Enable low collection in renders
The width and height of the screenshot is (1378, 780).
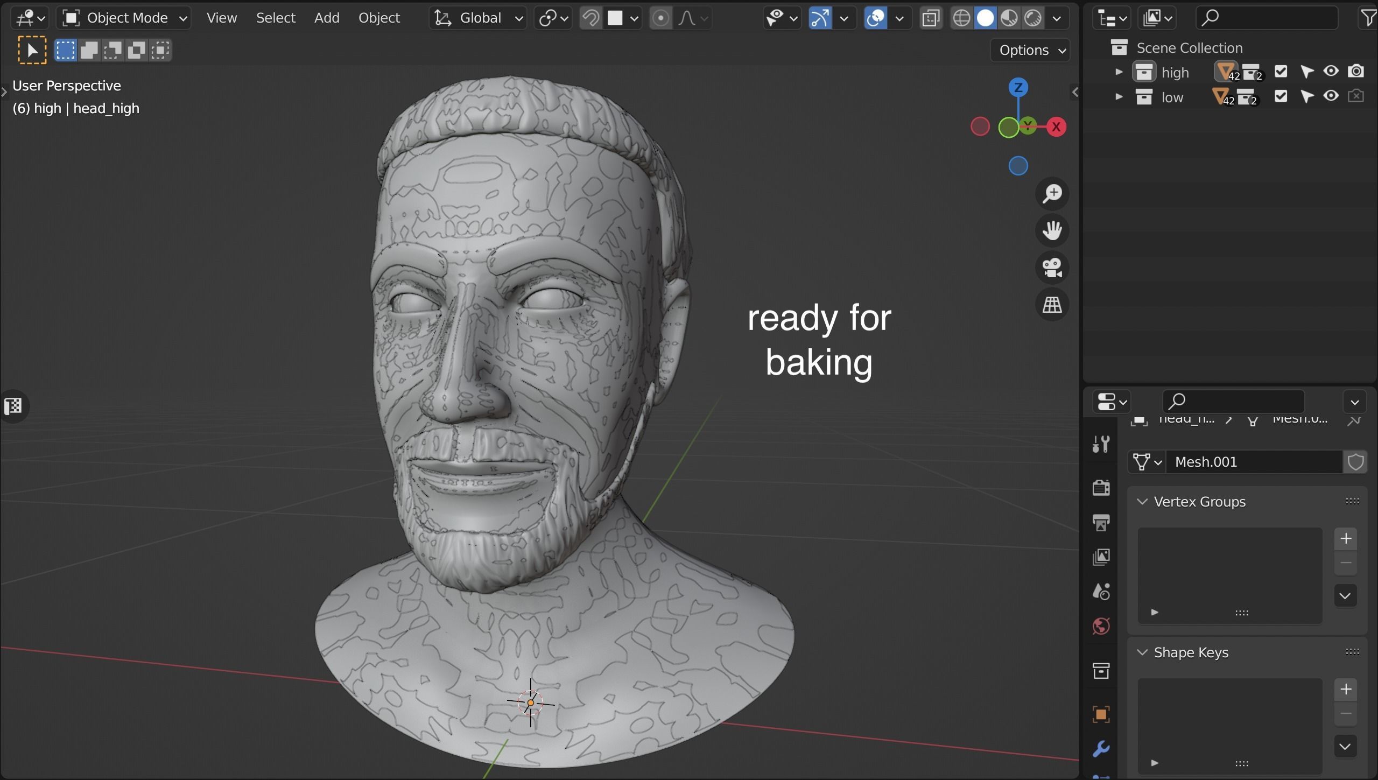coord(1356,96)
